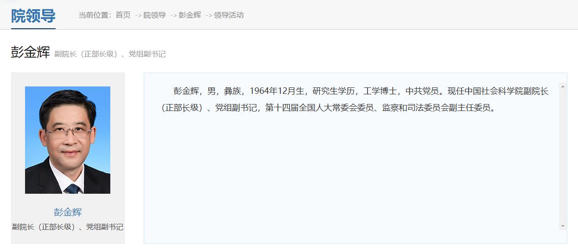Select 彭金辉 in the breadcrumb trail
578x252 pixels.
pos(190,15)
